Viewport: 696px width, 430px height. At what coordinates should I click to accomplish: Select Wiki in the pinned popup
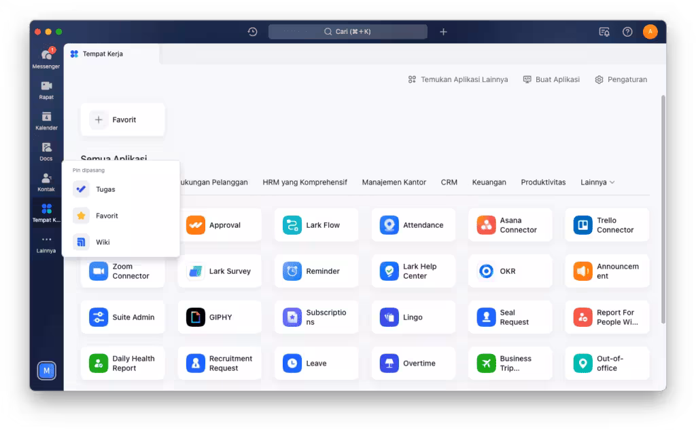click(x=121, y=242)
